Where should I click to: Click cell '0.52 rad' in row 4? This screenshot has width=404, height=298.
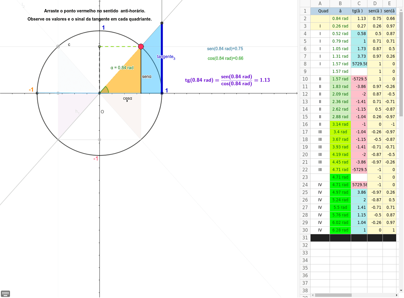340,34
